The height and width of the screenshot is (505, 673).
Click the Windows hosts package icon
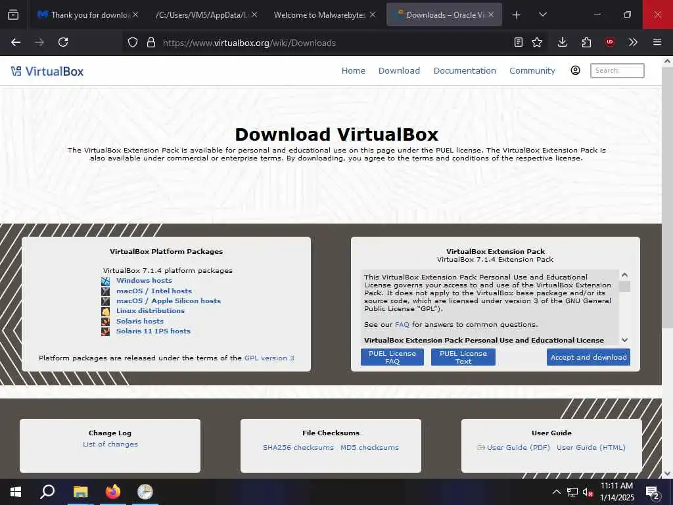[106, 281]
